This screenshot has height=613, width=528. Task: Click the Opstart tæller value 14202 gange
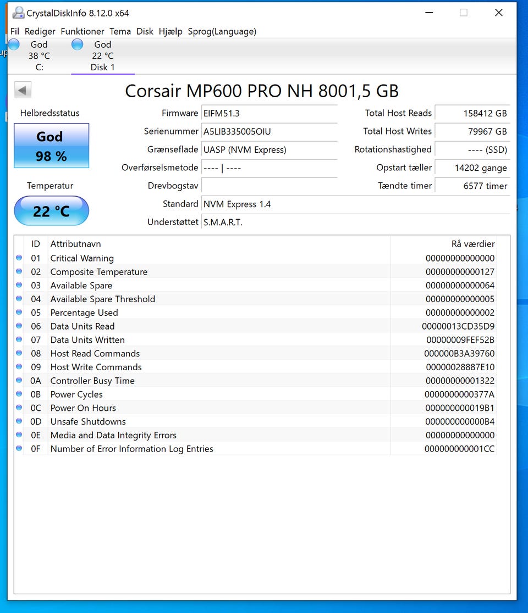(x=472, y=168)
